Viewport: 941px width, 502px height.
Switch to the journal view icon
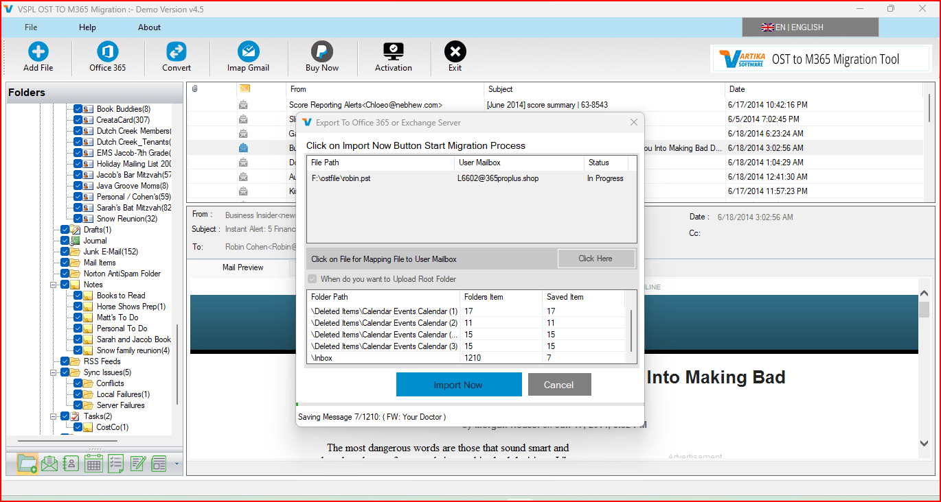click(x=159, y=464)
